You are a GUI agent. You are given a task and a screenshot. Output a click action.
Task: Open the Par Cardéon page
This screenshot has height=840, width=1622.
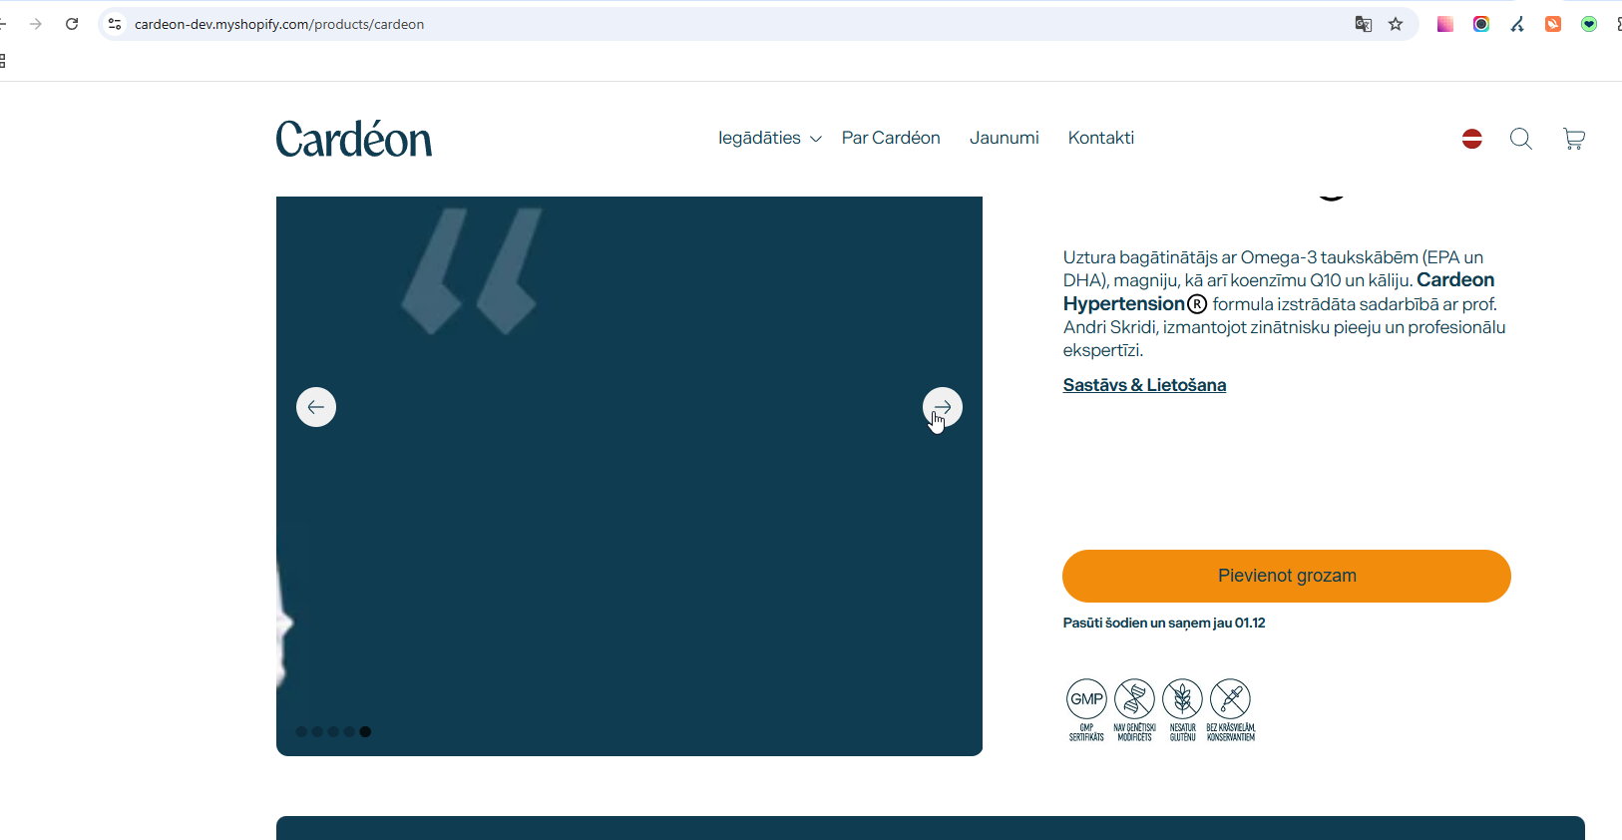coord(891,138)
